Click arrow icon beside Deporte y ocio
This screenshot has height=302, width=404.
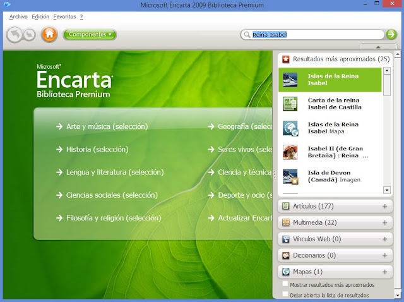click(211, 195)
